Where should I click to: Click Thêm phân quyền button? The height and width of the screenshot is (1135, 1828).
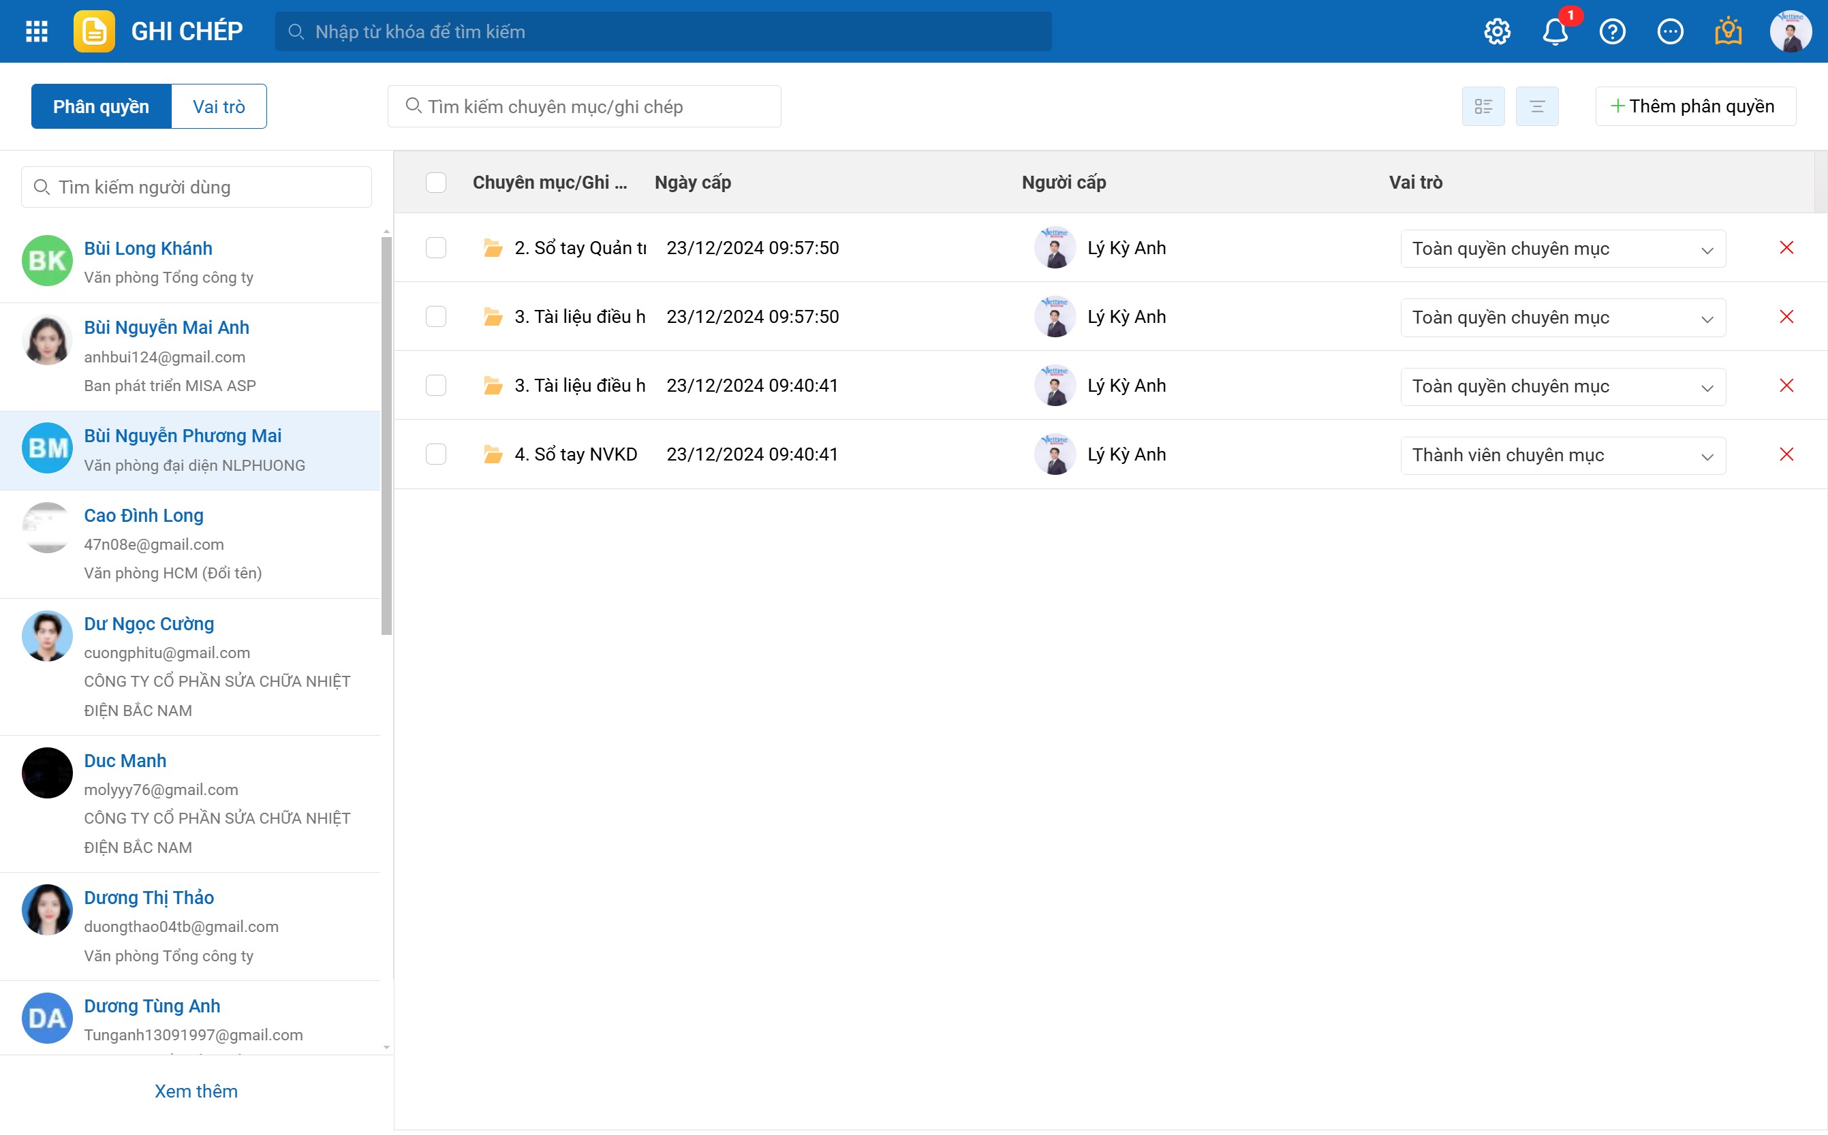[1694, 106]
